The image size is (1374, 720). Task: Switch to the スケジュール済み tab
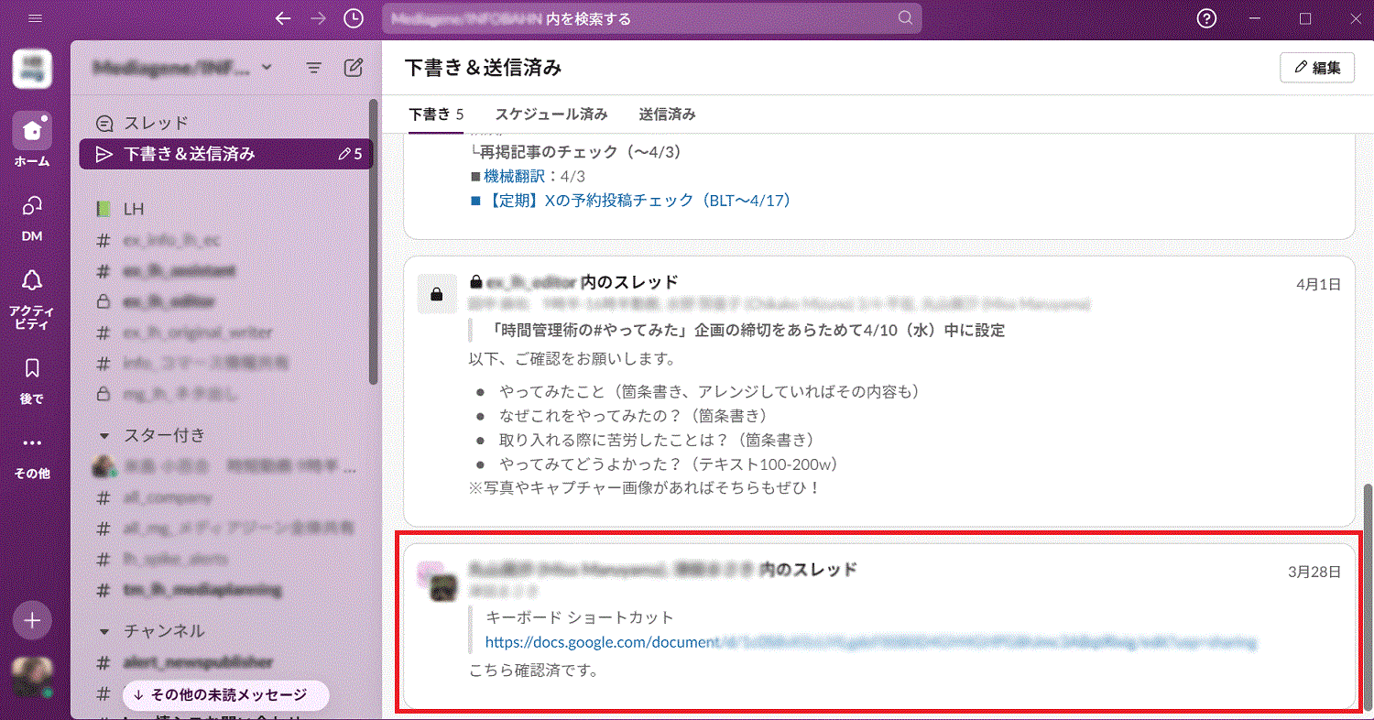(551, 115)
